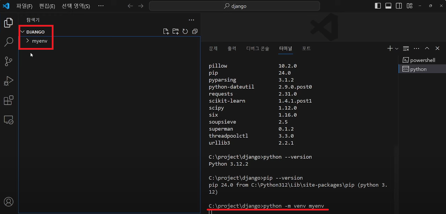This screenshot has height=214, width=446.
Task: Open the Extensions view
Action: [x=8, y=101]
